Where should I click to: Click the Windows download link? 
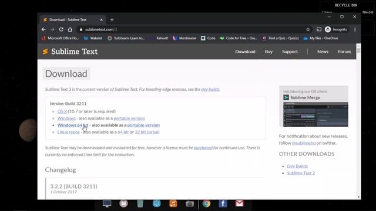click(x=66, y=118)
